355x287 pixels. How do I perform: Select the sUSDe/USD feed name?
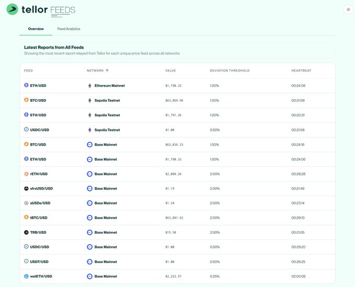coord(40,204)
